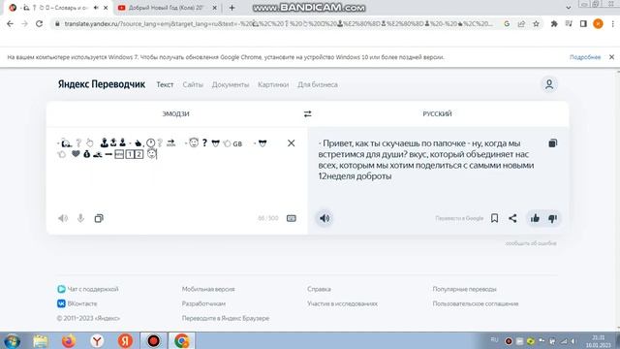Image resolution: width=620 pixels, height=349 pixels.
Task: Open Google Chrome in the taskbar
Action: click(x=182, y=340)
